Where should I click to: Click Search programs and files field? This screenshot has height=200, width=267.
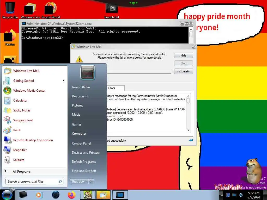[x=34, y=182]
